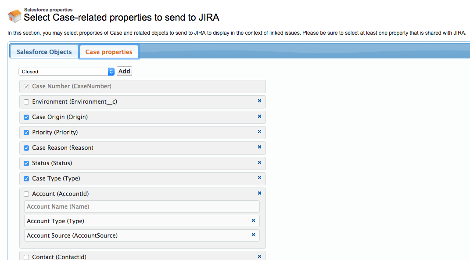Remove Case Reason property via X icon
The width and height of the screenshot is (470, 260).
[x=260, y=147]
